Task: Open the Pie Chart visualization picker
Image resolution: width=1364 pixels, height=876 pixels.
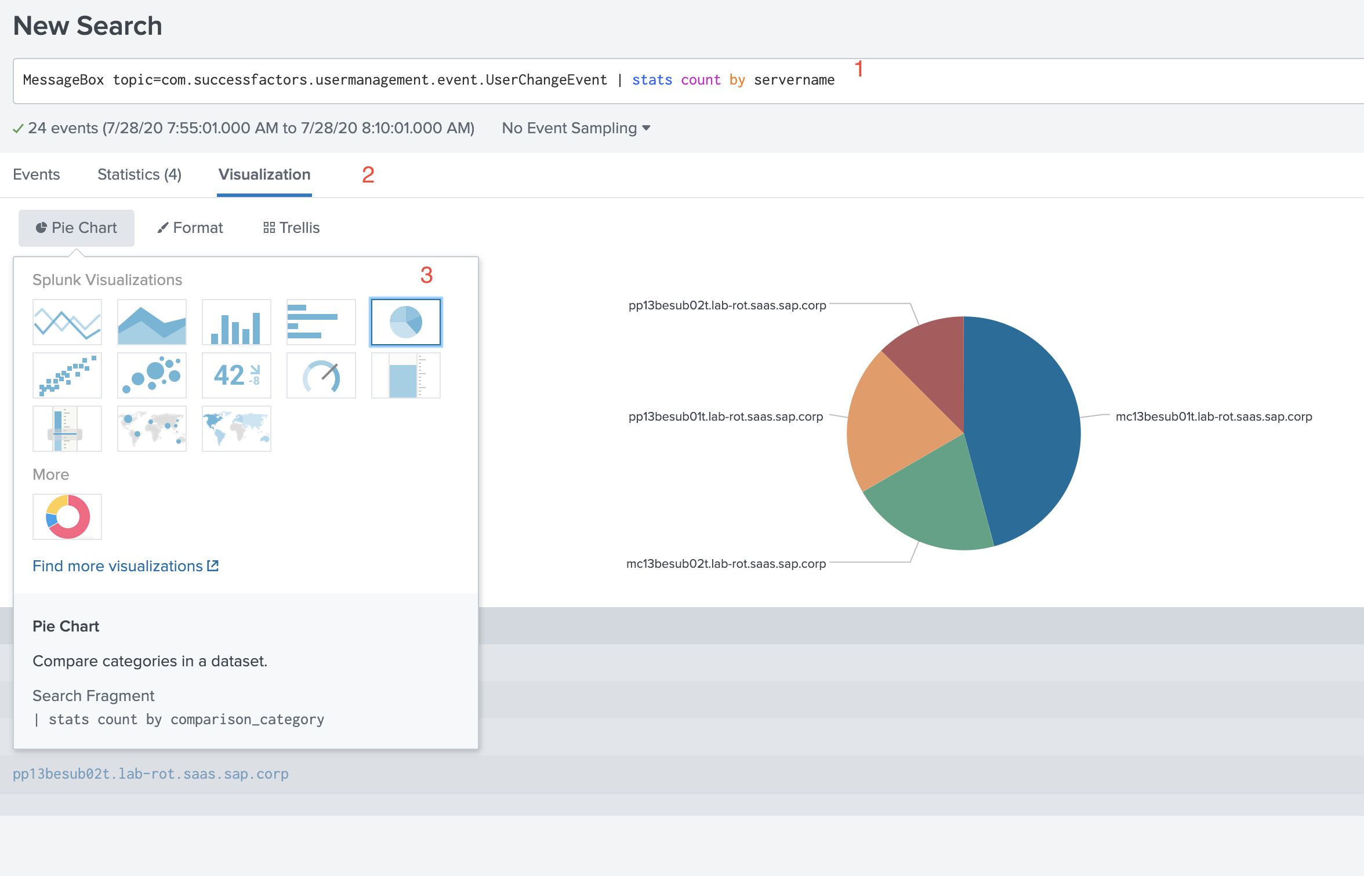Action: (77, 228)
